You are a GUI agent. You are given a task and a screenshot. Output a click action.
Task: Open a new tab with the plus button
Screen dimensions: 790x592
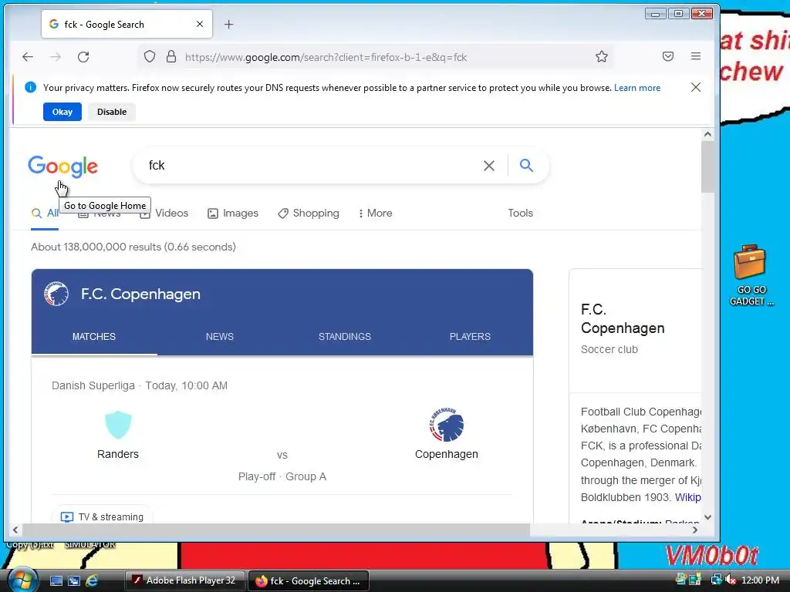point(228,24)
